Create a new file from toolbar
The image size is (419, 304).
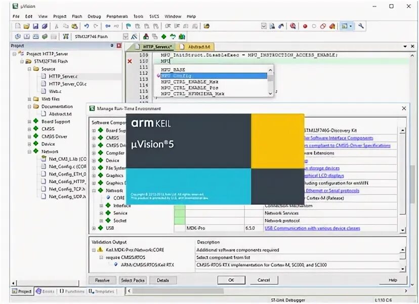[x=18, y=26]
